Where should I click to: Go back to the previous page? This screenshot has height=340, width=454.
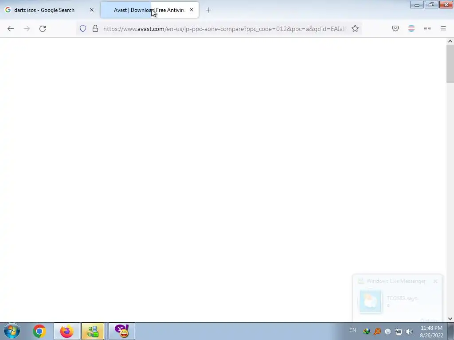tap(11, 29)
